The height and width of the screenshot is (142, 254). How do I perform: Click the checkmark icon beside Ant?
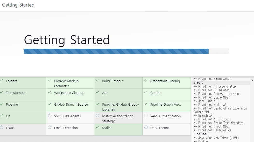click(x=98, y=92)
